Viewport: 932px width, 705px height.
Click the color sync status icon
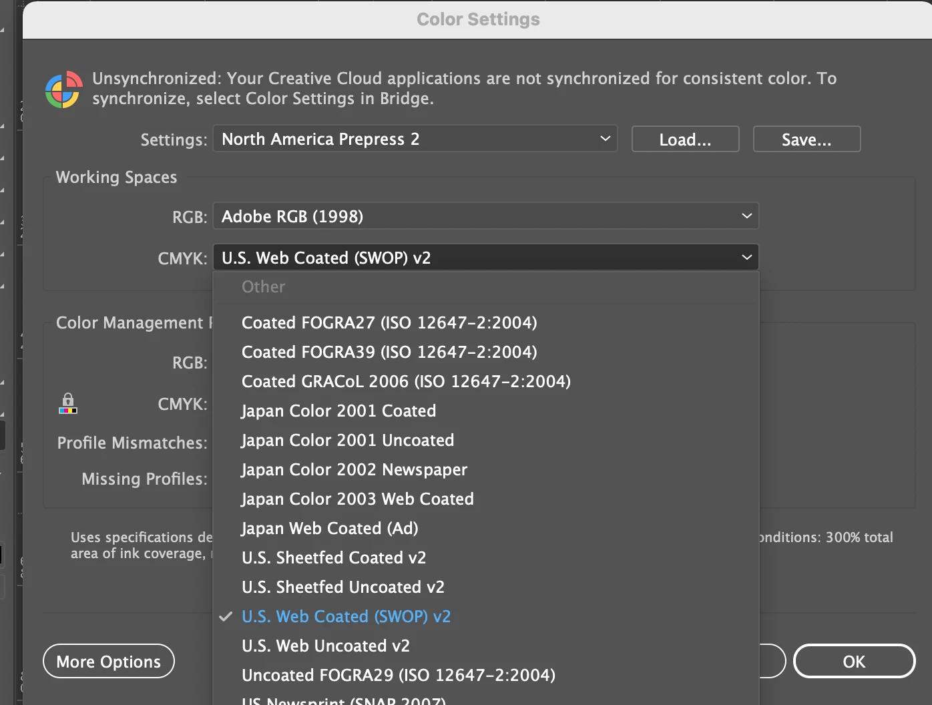[x=64, y=90]
